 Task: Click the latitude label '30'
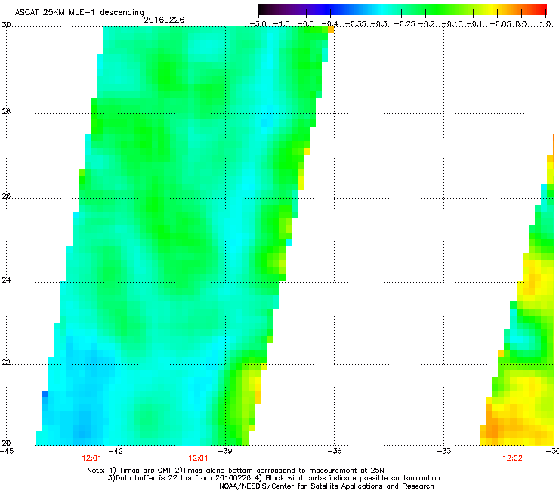click(6, 25)
